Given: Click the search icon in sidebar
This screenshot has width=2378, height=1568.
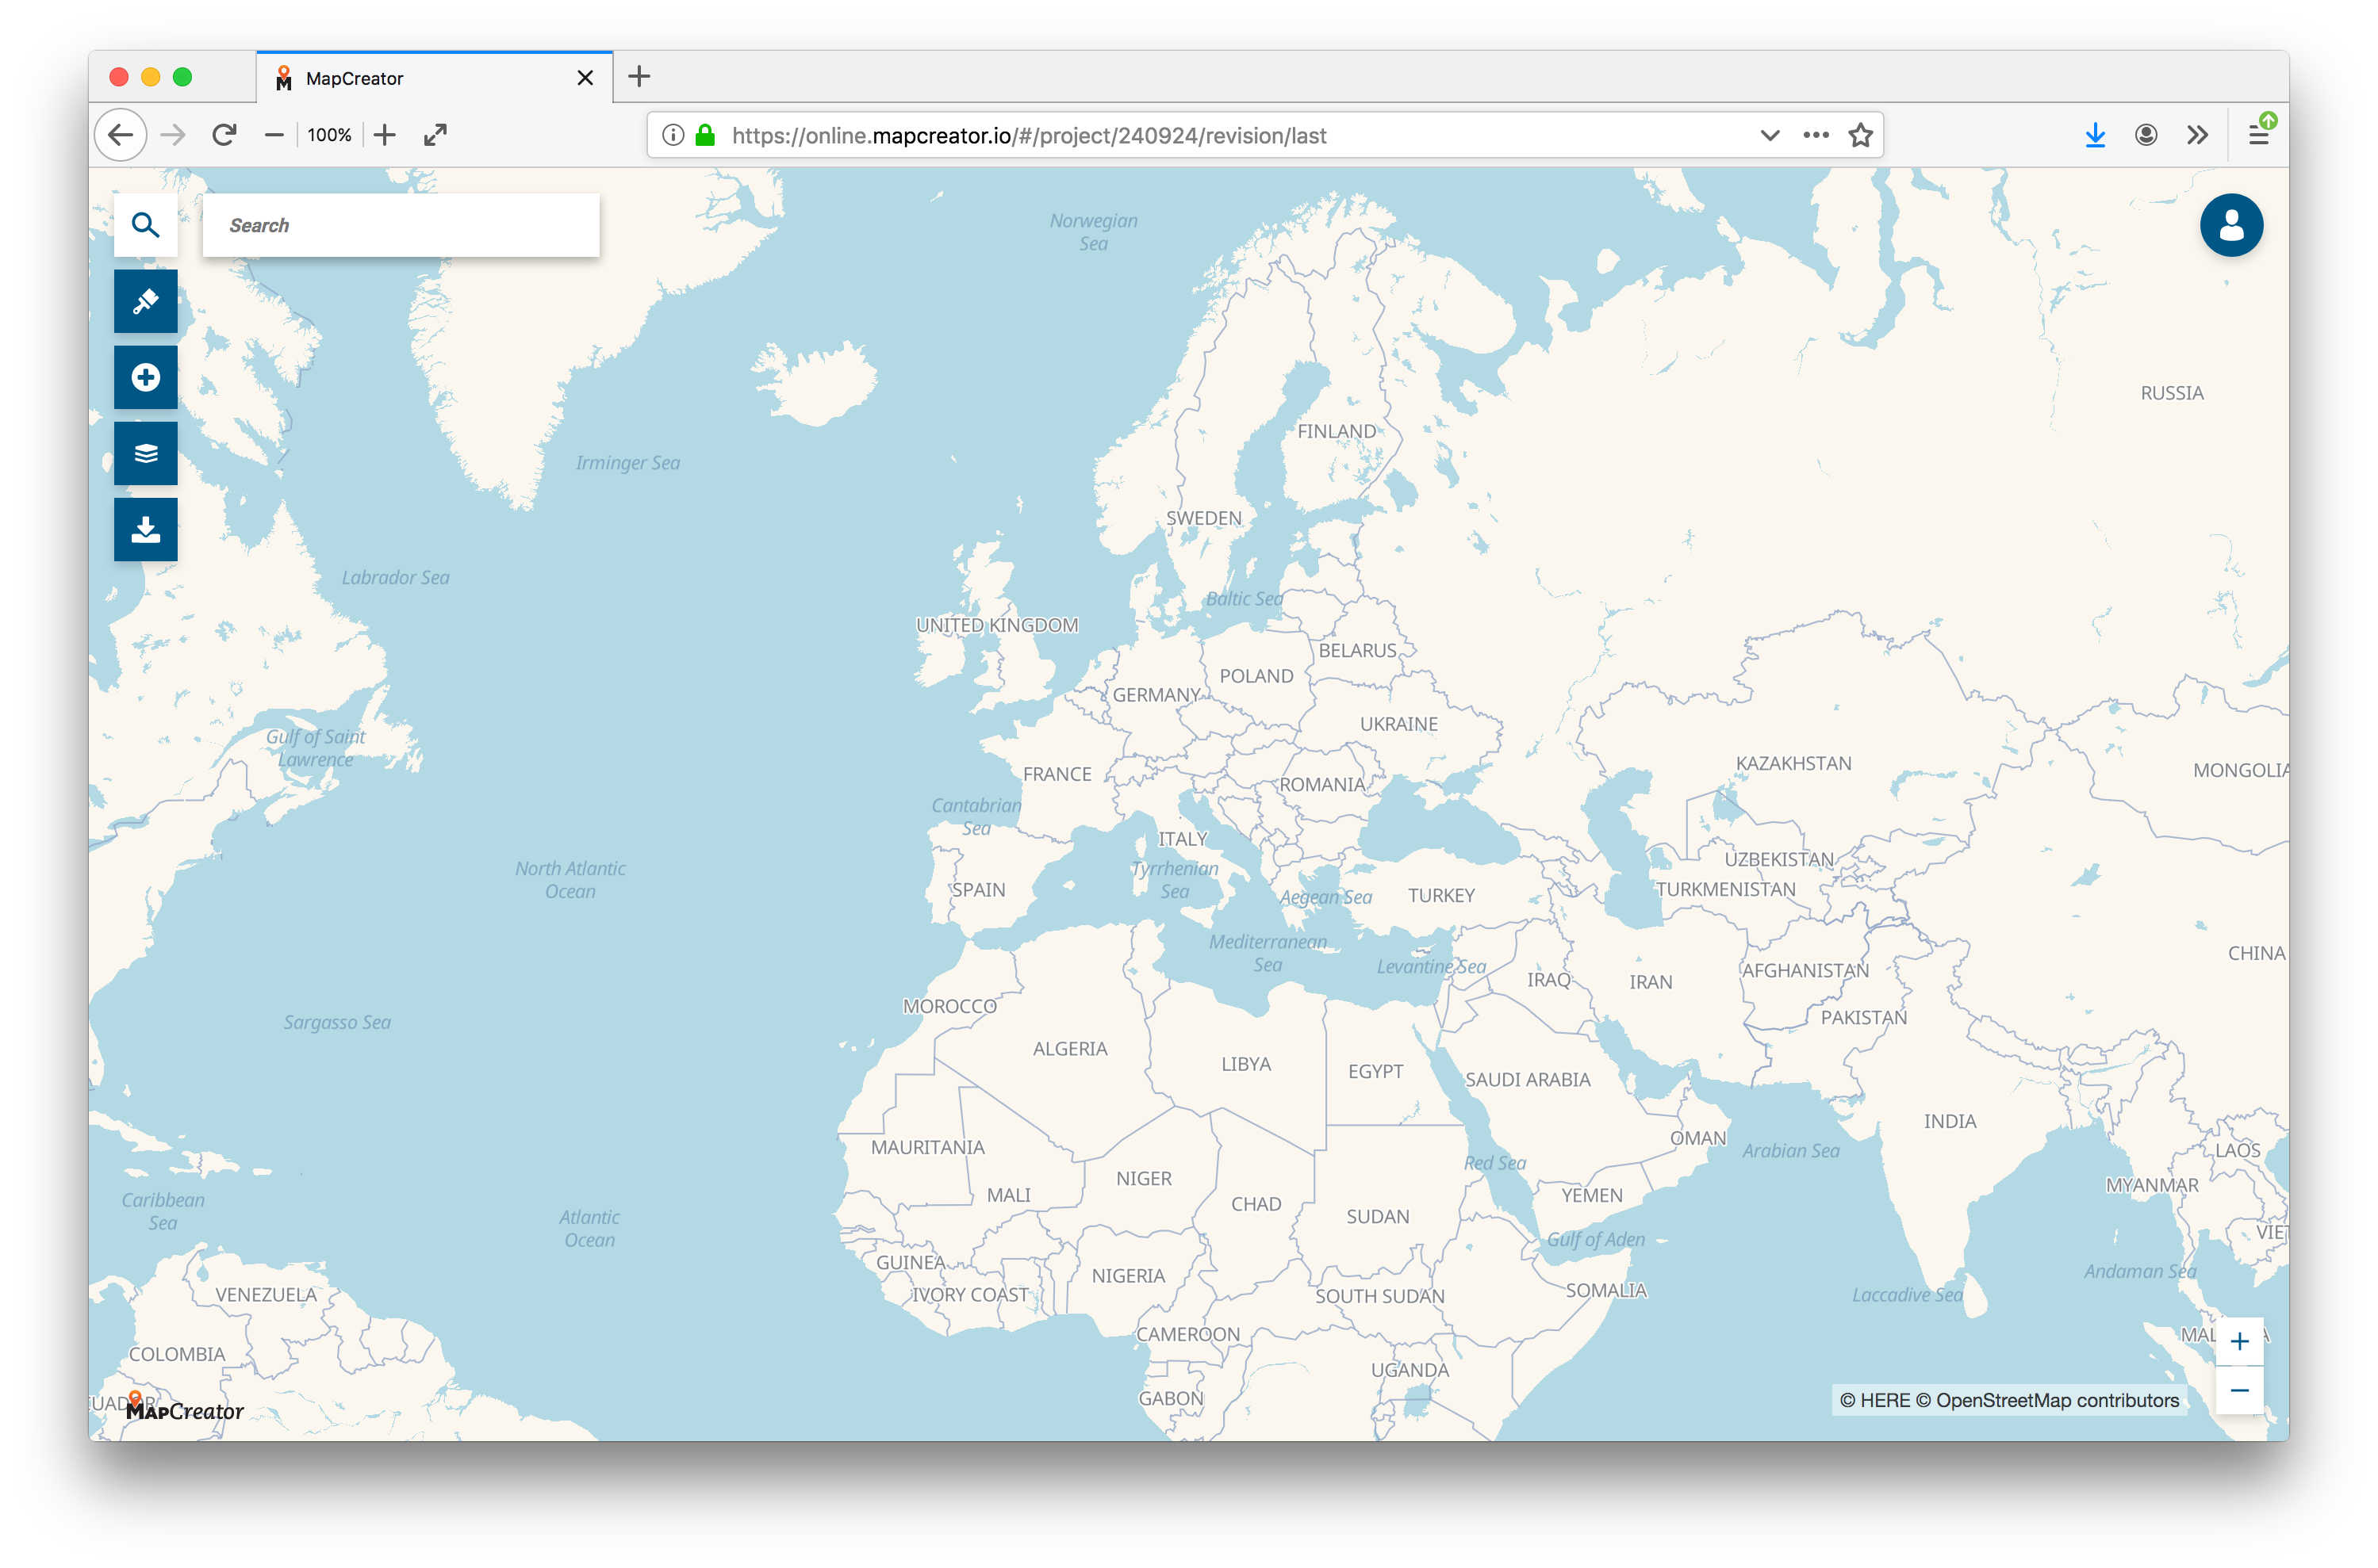Looking at the screenshot, I should coord(147,224).
